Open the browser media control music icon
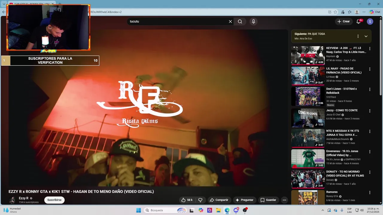 coord(343,12)
